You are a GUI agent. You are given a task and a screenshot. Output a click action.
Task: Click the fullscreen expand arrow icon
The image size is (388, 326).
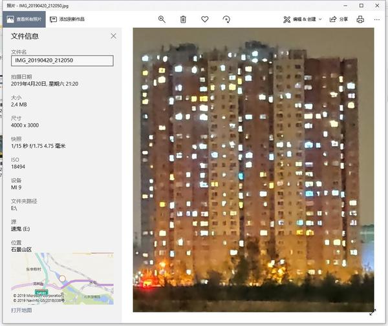(372, 312)
